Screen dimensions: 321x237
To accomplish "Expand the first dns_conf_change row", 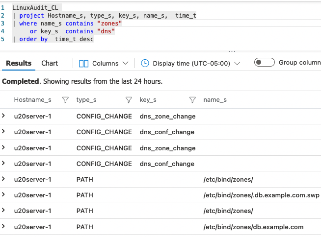I will point(4,132).
